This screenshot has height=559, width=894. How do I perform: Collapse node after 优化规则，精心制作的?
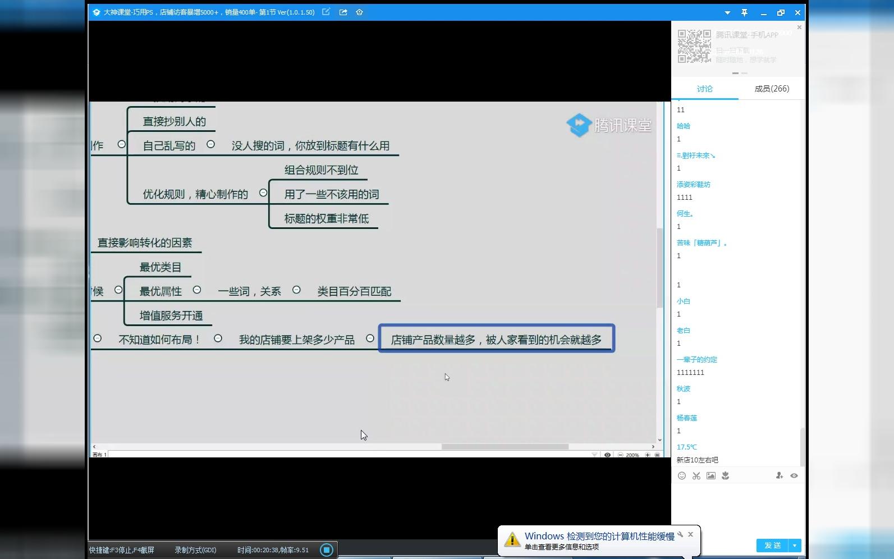point(263,193)
